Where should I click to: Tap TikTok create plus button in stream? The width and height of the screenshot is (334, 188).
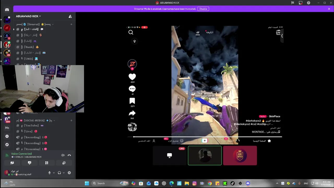205,141
